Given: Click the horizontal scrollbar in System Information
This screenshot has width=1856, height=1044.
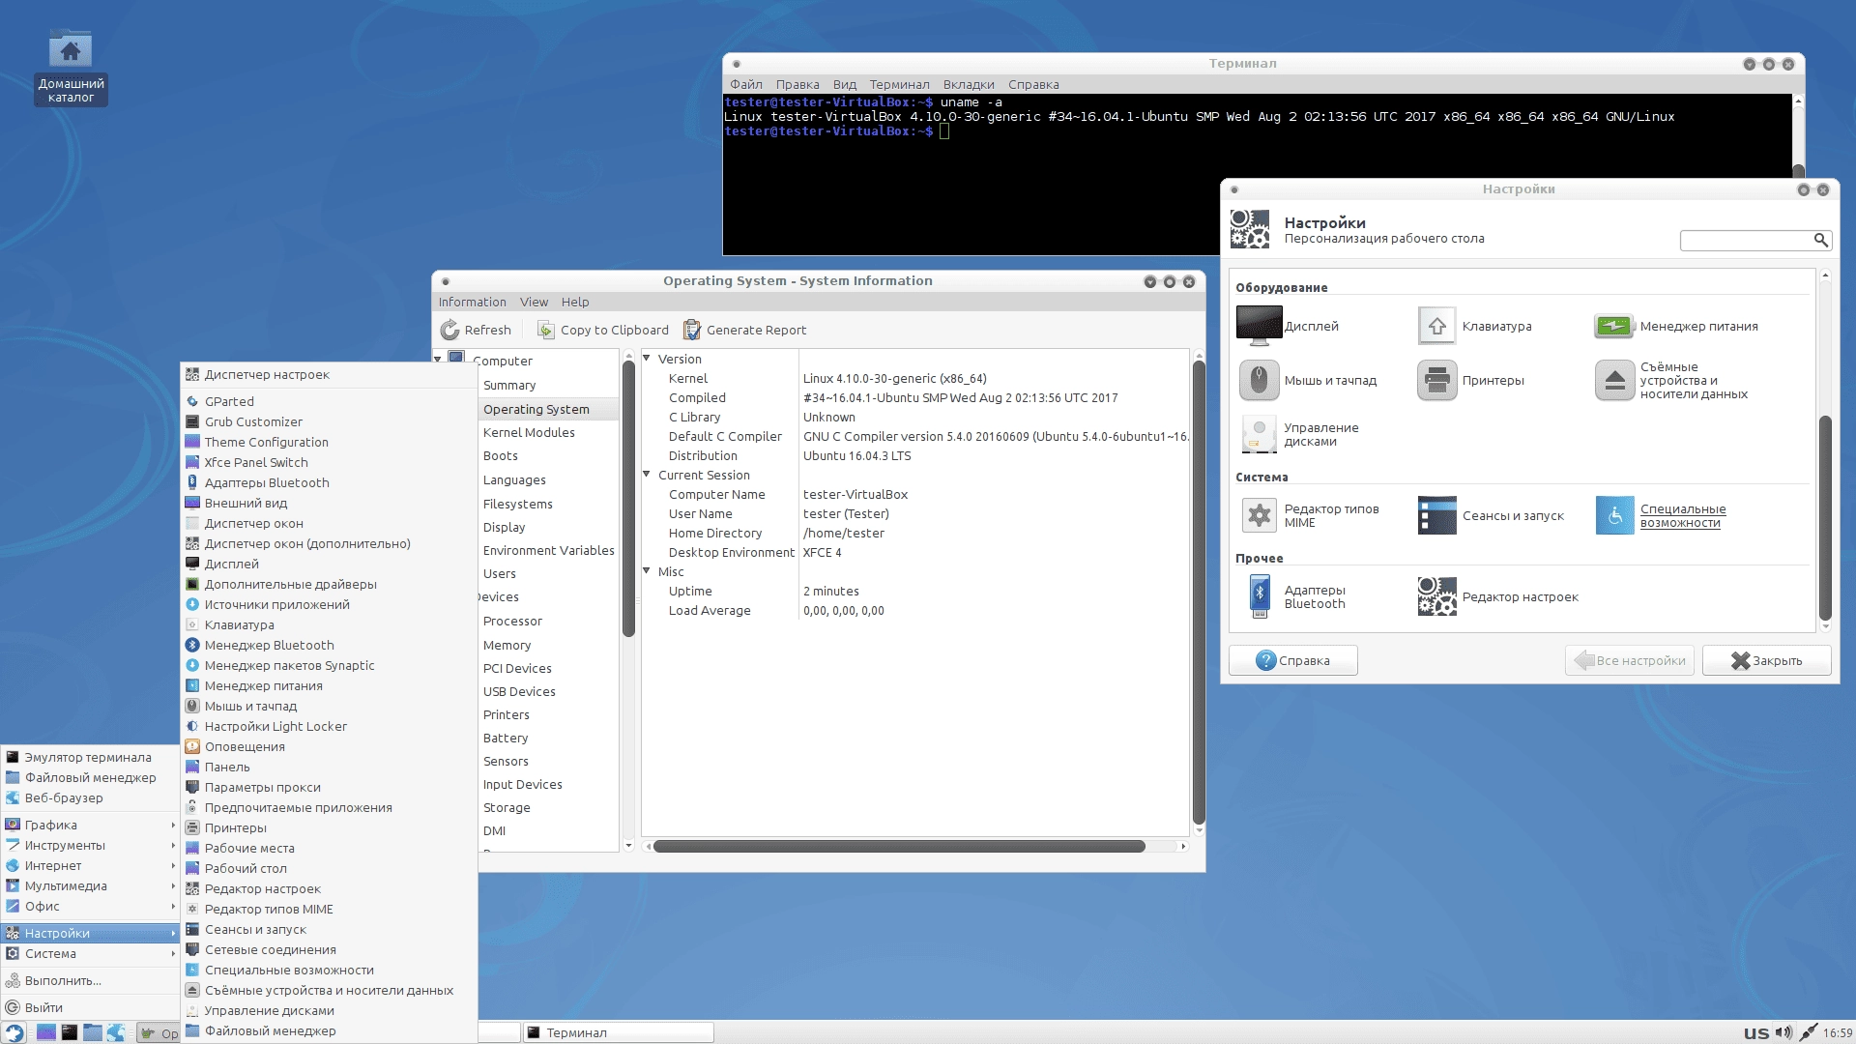Looking at the screenshot, I should (899, 846).
